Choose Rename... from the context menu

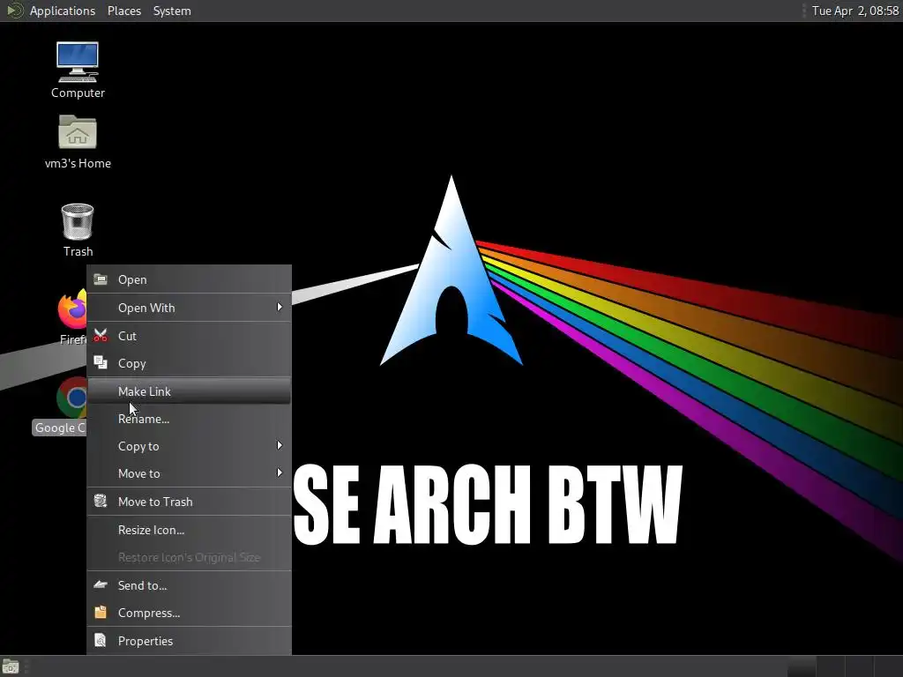pyautogui.click(x=189, y=419)
